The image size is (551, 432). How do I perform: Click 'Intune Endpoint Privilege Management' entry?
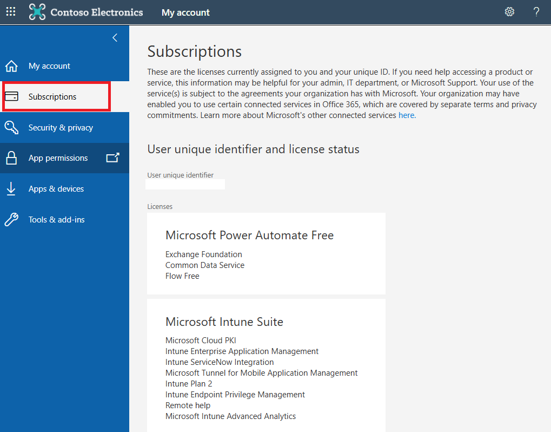coord(235,395)
